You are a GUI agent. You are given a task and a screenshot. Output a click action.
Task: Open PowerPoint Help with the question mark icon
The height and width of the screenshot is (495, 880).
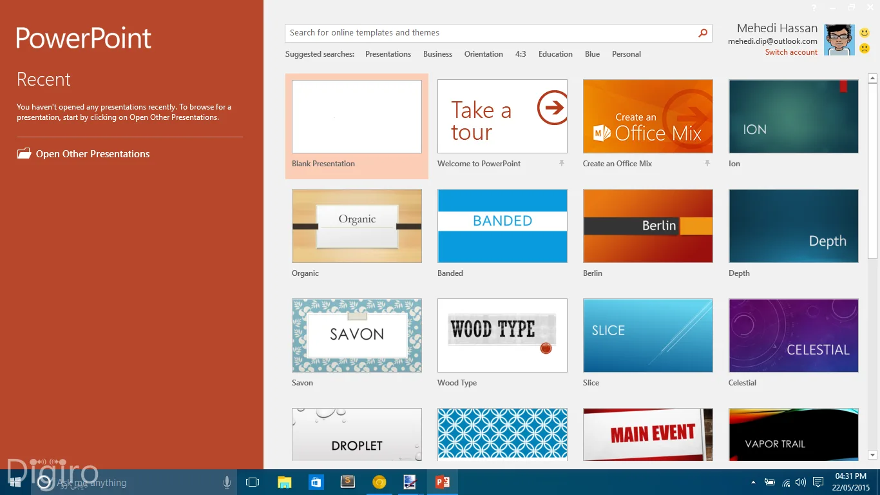tap(814, 8)
